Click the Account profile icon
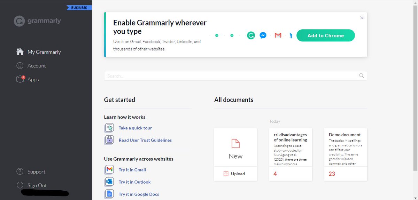This screenshot has height=200, width=418. click(x=20, y=66)
